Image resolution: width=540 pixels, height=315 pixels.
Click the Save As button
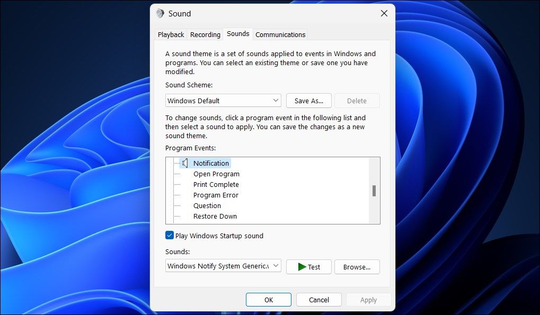[308, 100]
